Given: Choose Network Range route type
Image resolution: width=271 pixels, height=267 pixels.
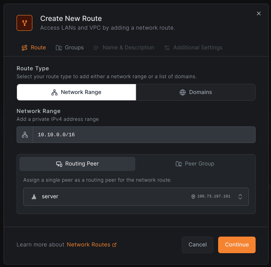Looking at the screenshot, I should click(x=77, y=92).
